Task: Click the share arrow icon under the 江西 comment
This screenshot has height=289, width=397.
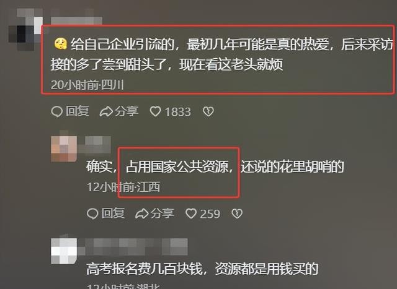Action: click(142, 214)
